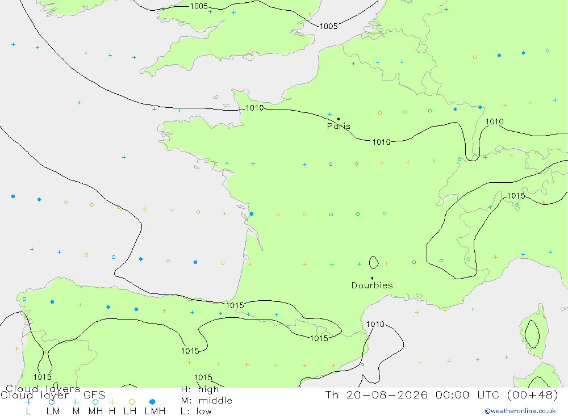Image resolution: width=568 pixels, height=416 pixels.
Task: Click the orange plus H legend symbol
Action: point(112,402)
